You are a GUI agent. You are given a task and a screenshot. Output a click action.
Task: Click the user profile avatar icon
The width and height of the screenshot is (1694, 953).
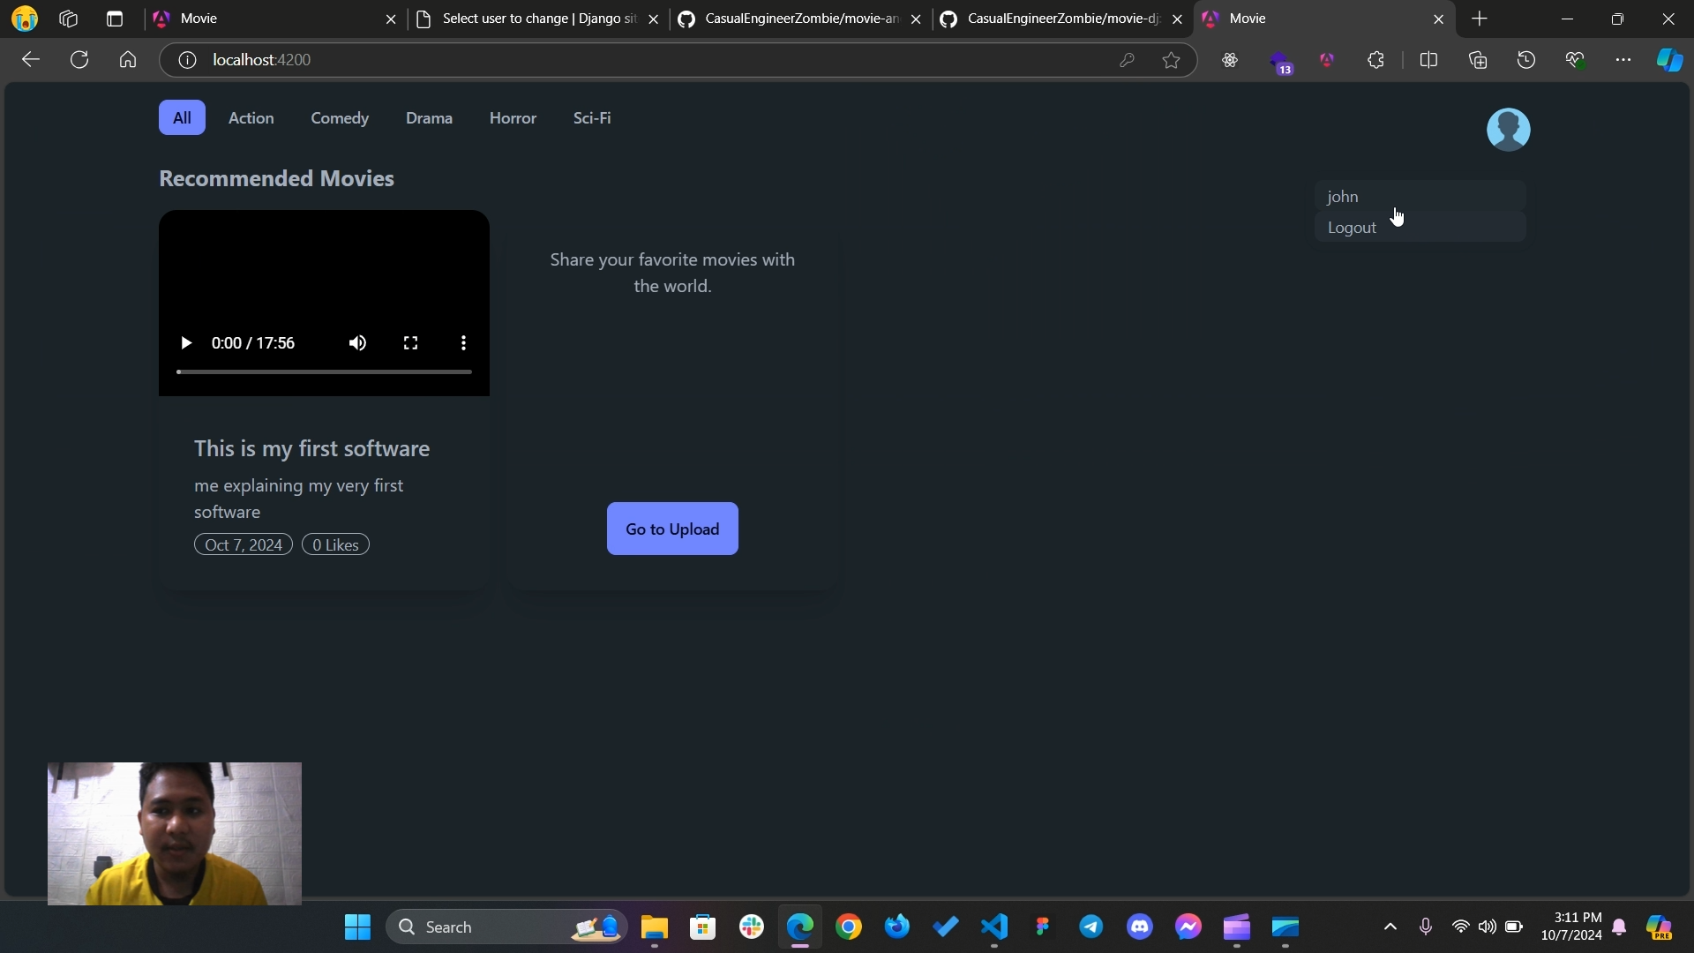[x=1507, y=129]
